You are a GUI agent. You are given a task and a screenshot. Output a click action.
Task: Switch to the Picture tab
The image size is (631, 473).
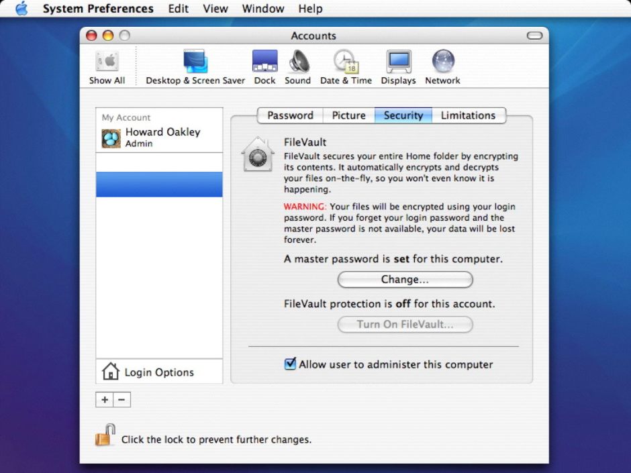point(348,115)
